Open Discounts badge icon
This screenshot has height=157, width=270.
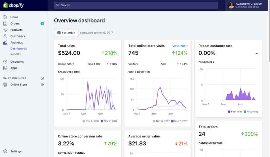coord(5,62)
